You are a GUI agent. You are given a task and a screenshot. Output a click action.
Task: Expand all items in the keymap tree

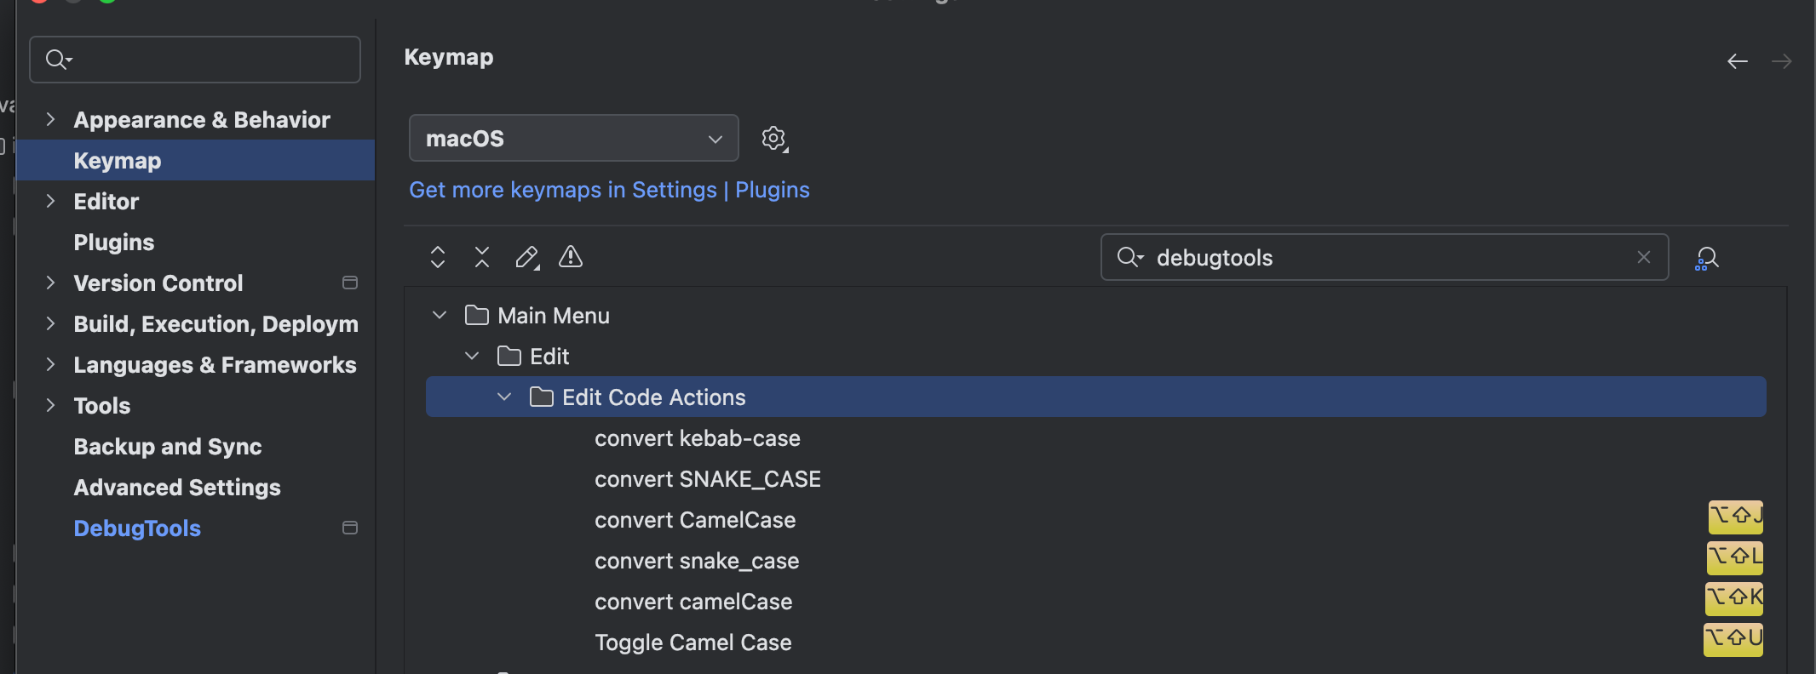pos(437,256)
